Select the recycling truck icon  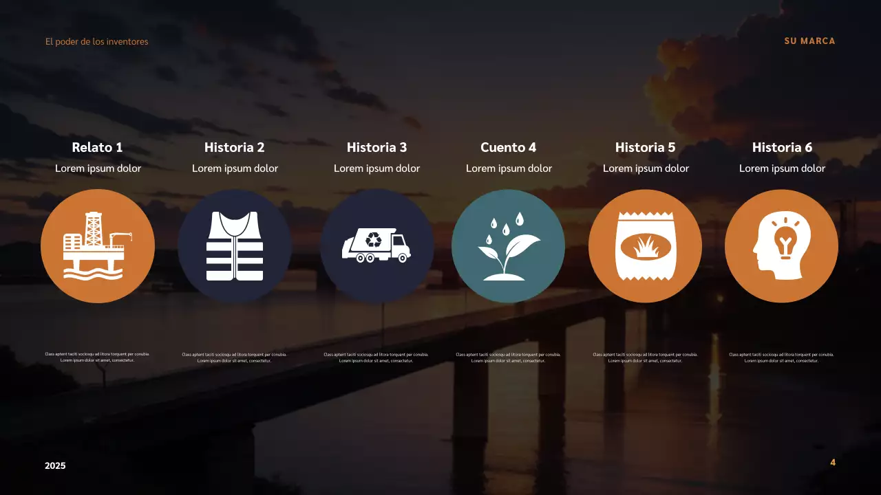pyautogui.click(x=376, y=245)
